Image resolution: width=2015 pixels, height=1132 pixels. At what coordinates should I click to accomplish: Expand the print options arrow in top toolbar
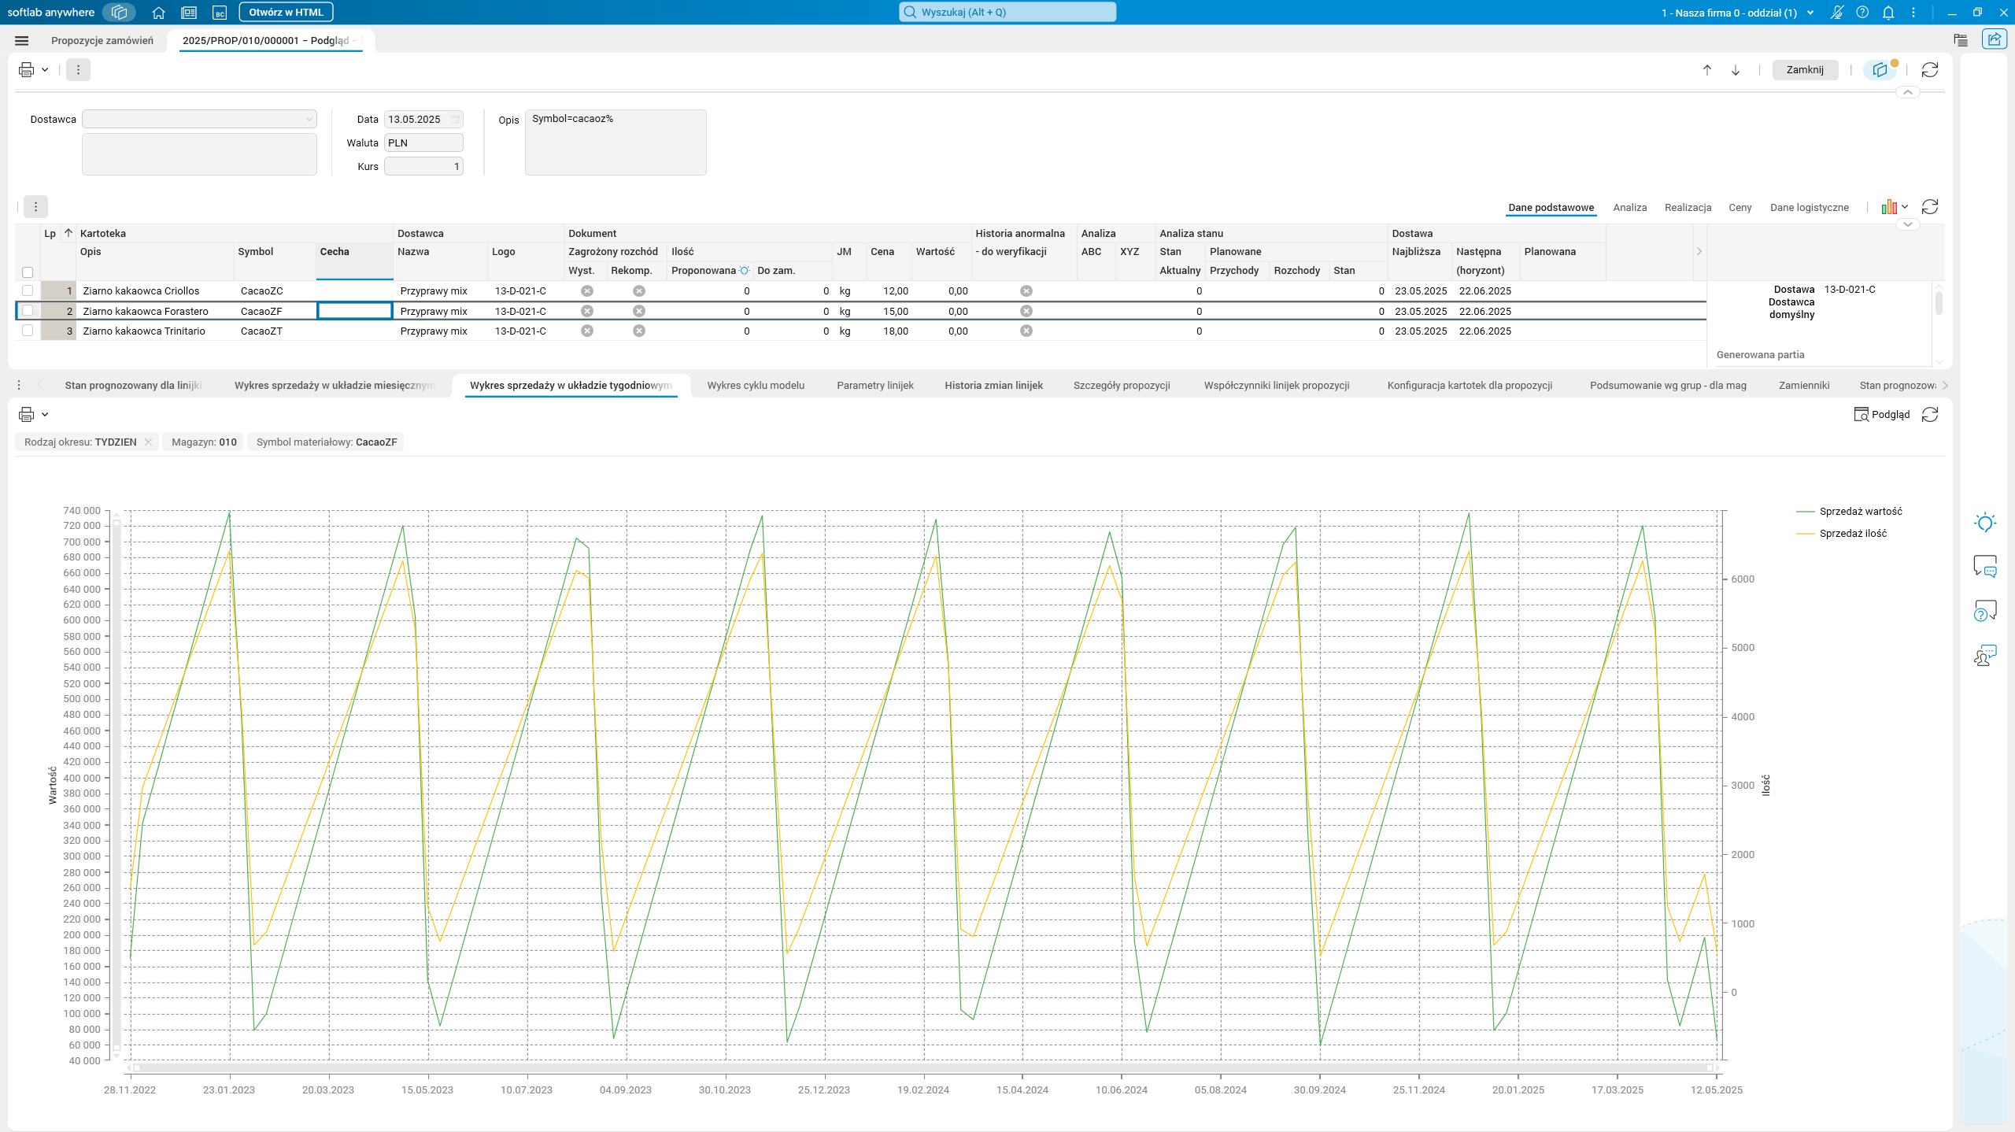(x=45, y=70)
